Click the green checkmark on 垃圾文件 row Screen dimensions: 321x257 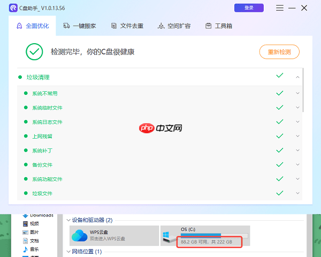click(x=280, y=193)
